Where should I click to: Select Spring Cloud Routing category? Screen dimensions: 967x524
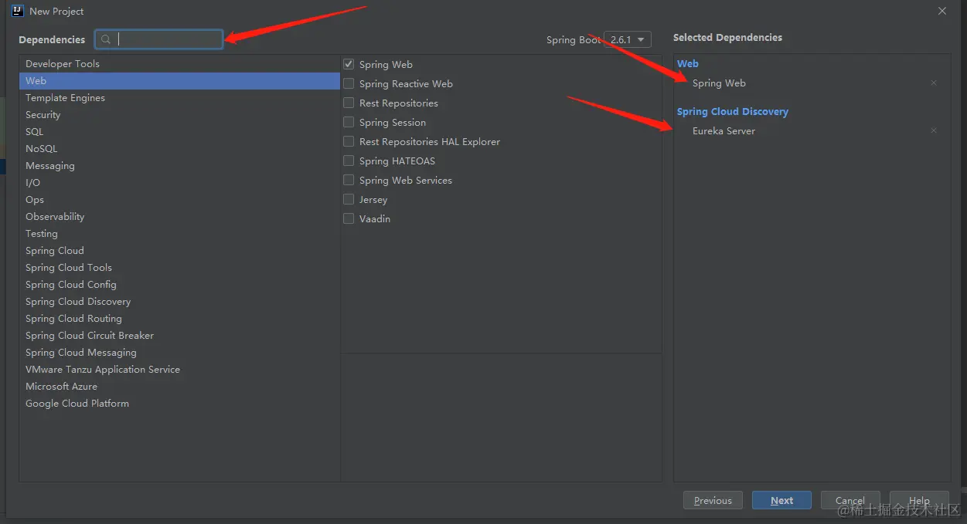click(x=179, y=318)
